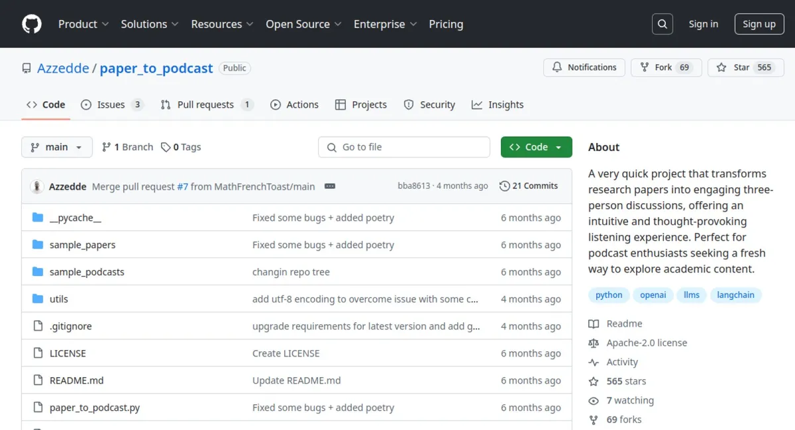Open the Security tab

tap(429, 105)
